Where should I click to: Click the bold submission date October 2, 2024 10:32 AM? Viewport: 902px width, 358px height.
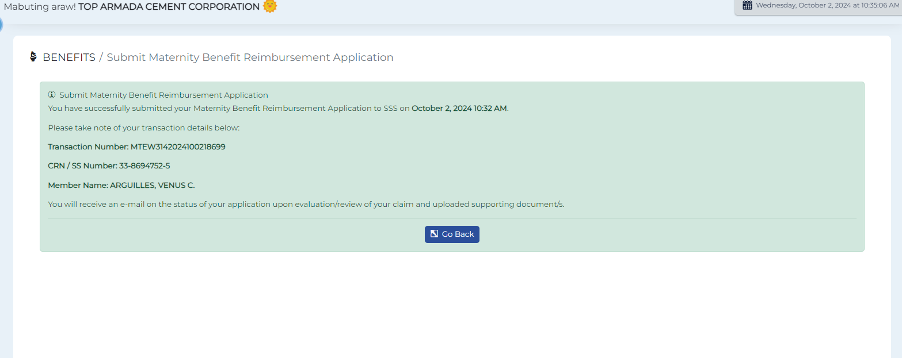pos(459,108)
